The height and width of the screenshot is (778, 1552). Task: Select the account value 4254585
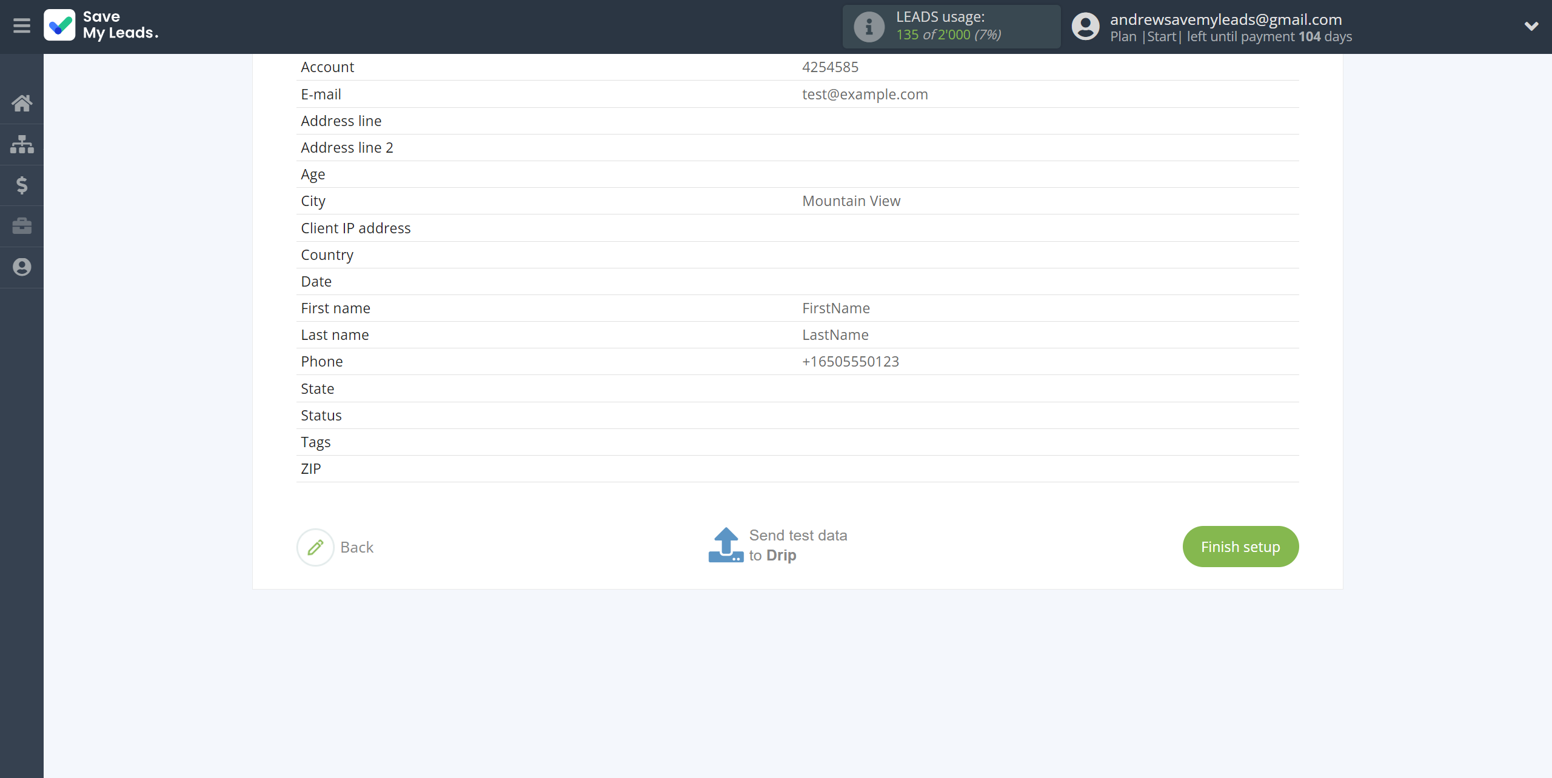(830, 67)
